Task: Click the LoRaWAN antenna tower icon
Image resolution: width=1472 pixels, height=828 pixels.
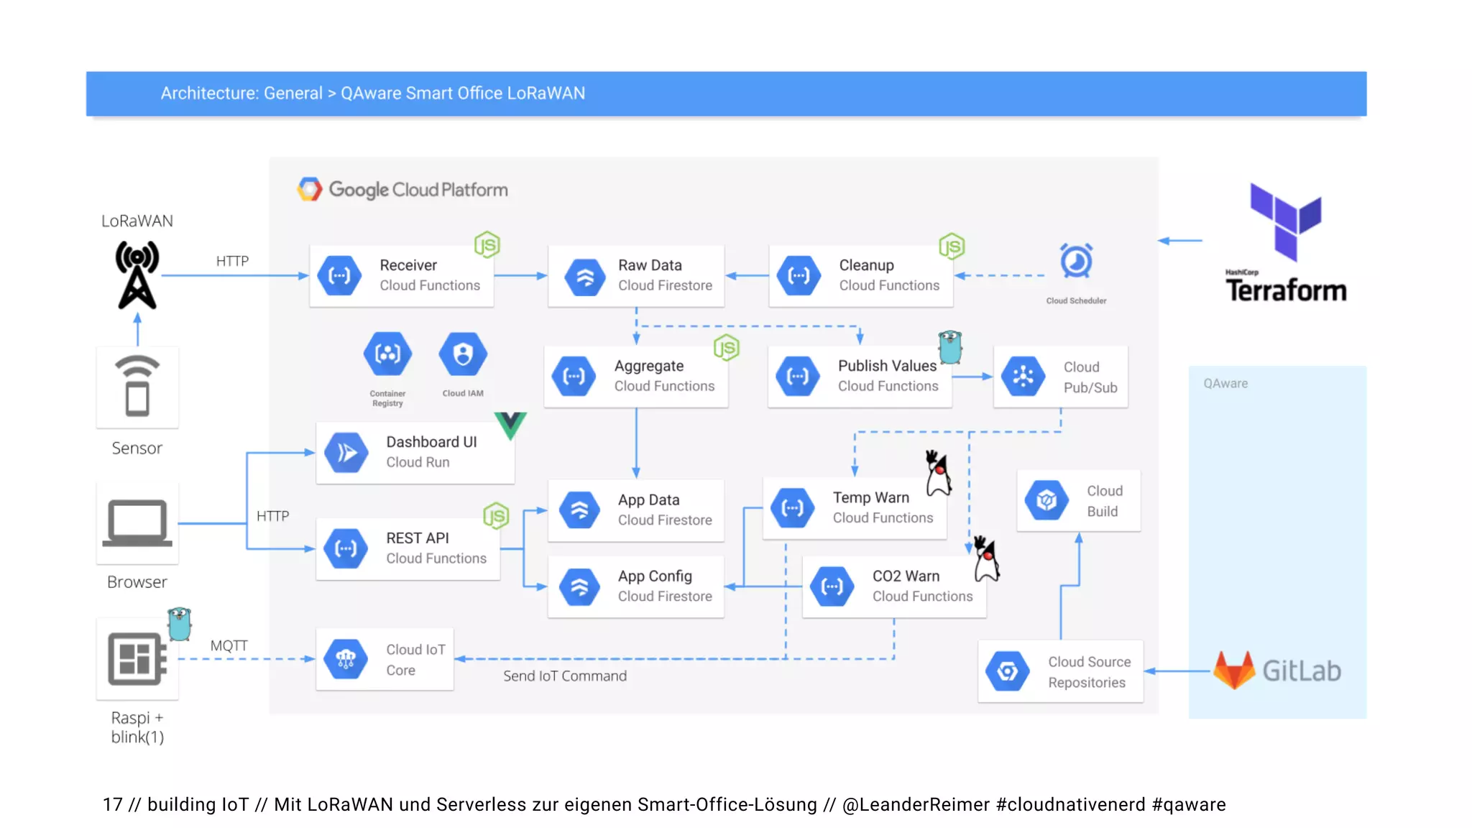Action: (x=137, y=276)
